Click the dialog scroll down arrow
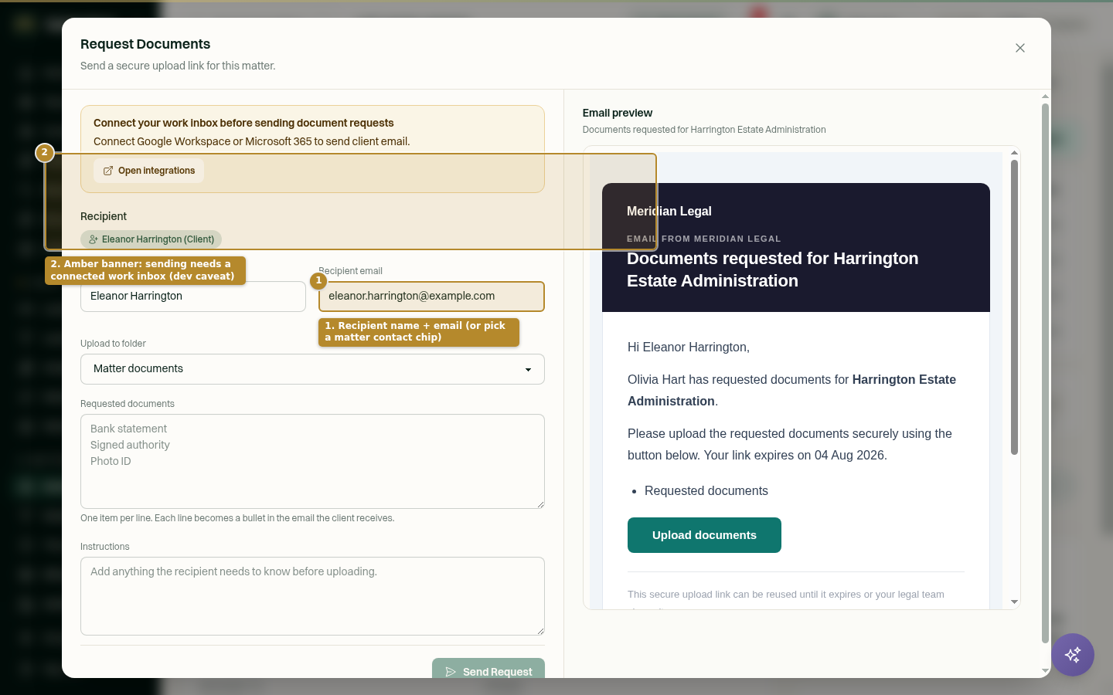This screenshot has height=695, width=1113. point(1045,671)
